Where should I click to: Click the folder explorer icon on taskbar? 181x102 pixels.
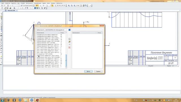pyautogui.click(x=26, y=100)
